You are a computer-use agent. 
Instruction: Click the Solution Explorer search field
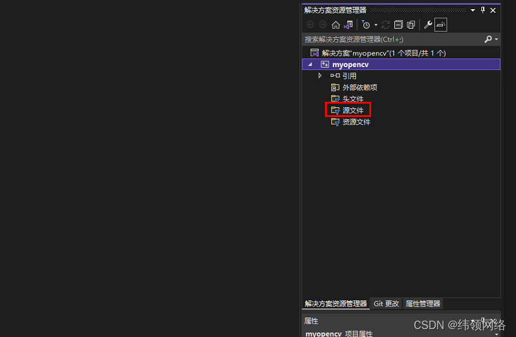[393, 40]
